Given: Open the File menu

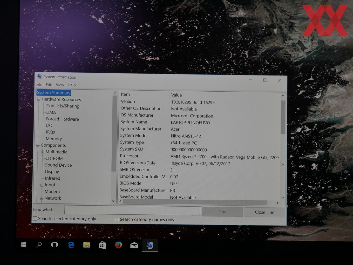Looking at the screenshot, I should click(39, 85).
